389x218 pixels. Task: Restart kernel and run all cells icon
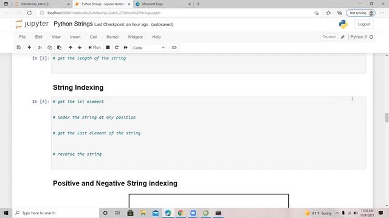(x=126, y=47)
